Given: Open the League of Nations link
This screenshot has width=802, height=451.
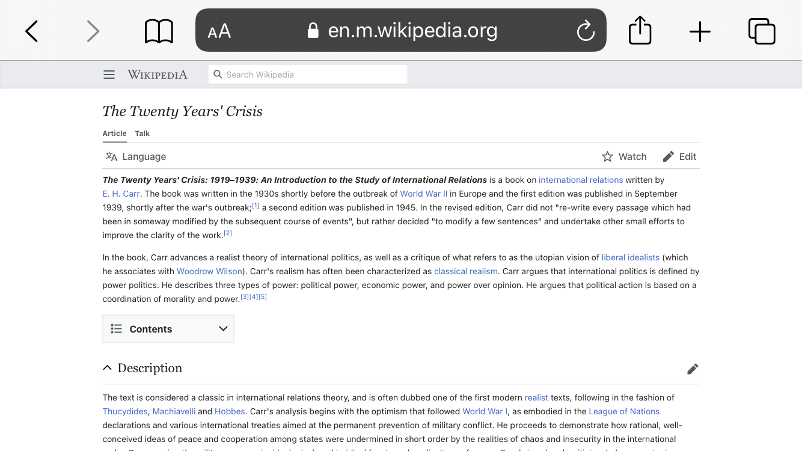Looking at the screenshot, I should pos(624,411).
